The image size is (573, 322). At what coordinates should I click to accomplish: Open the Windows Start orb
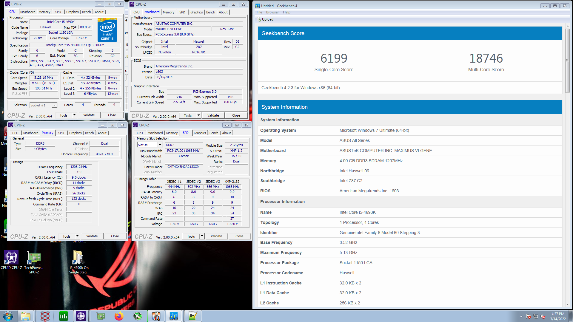(x=8, y=316)
